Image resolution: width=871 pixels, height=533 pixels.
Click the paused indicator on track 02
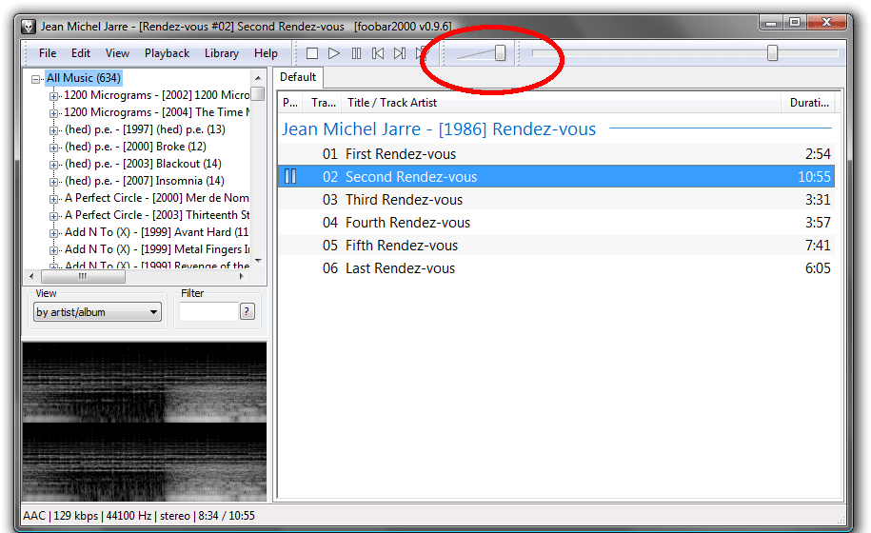(290, 177)
